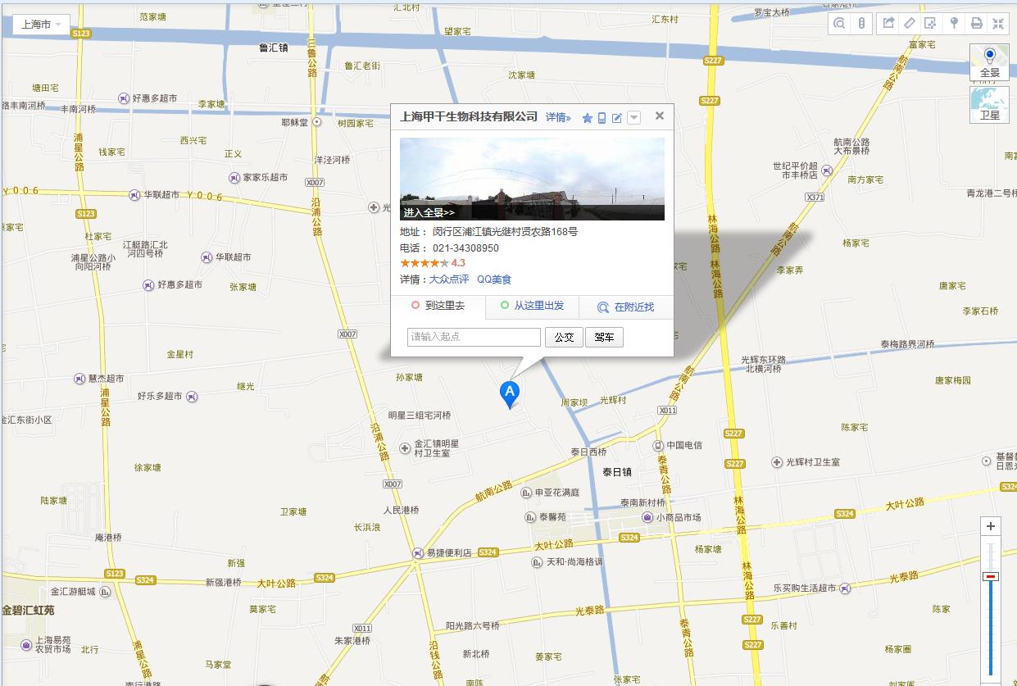Click the red zoom slider handle
This screenshot has height=686, width=1017.
991,576
